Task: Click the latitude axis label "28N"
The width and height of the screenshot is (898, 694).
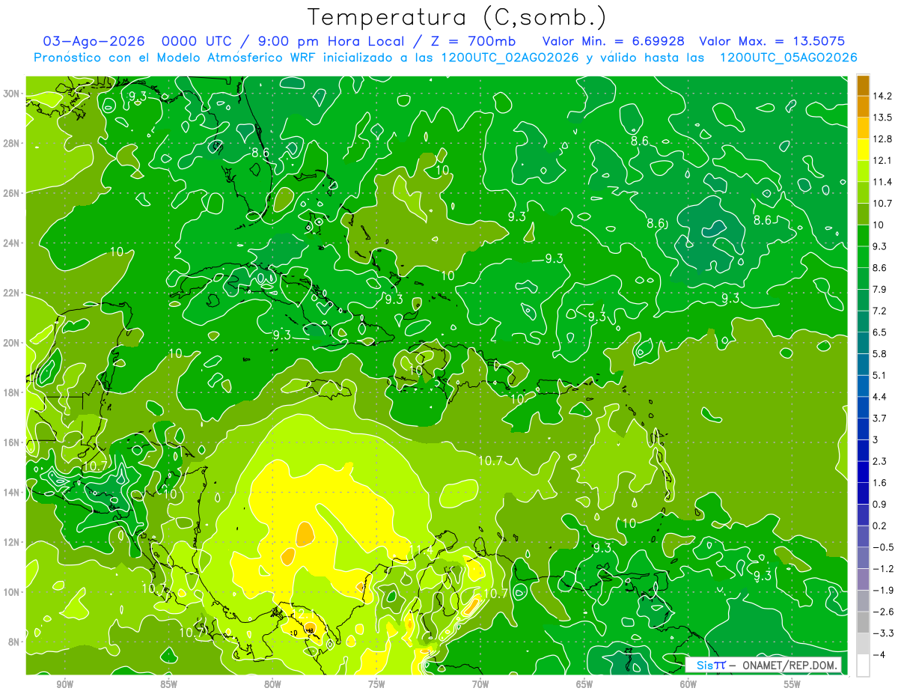Action: tap(12, 143)
